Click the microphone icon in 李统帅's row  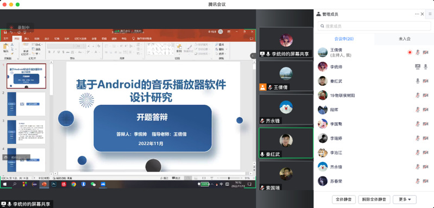pyautogui.click(x=425, y=66)
